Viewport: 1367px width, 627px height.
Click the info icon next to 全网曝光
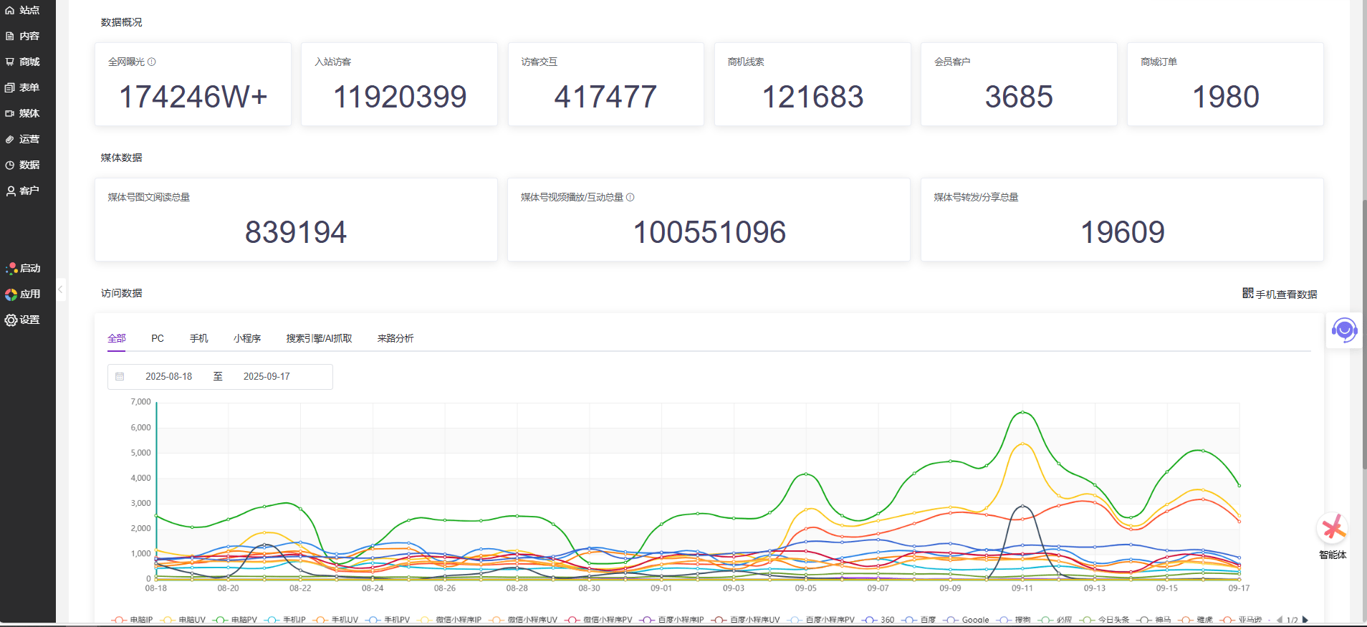[x=152, y=62]
